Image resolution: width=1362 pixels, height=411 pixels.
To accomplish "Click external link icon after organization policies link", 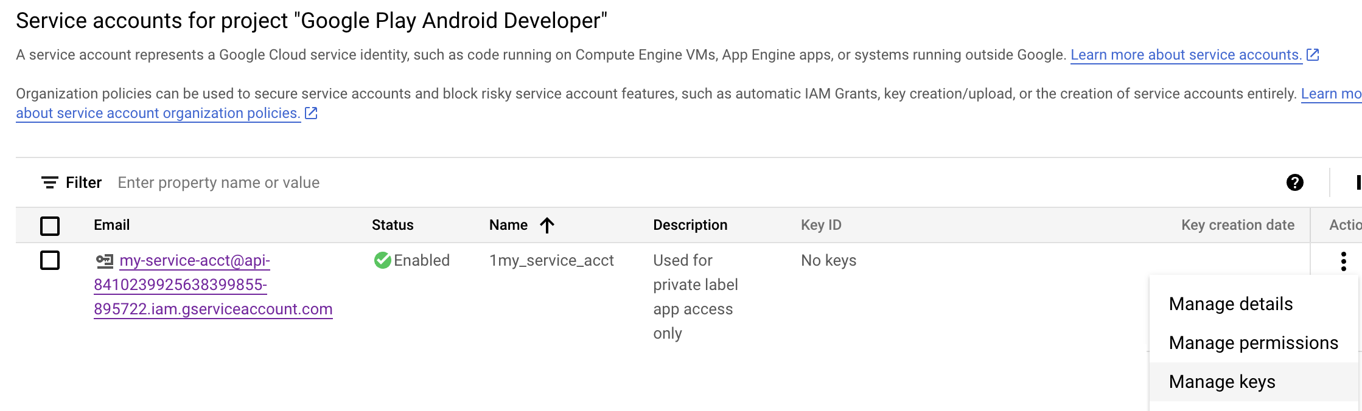I will pos(311,113).
